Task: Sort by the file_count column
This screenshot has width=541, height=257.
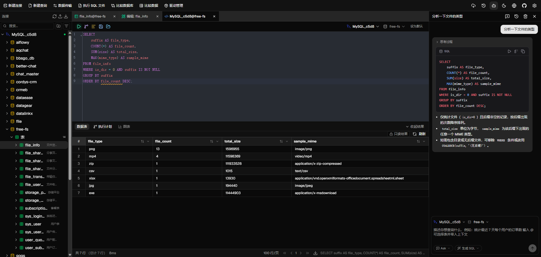Action: pyautogui.click(x=211, y=141)
